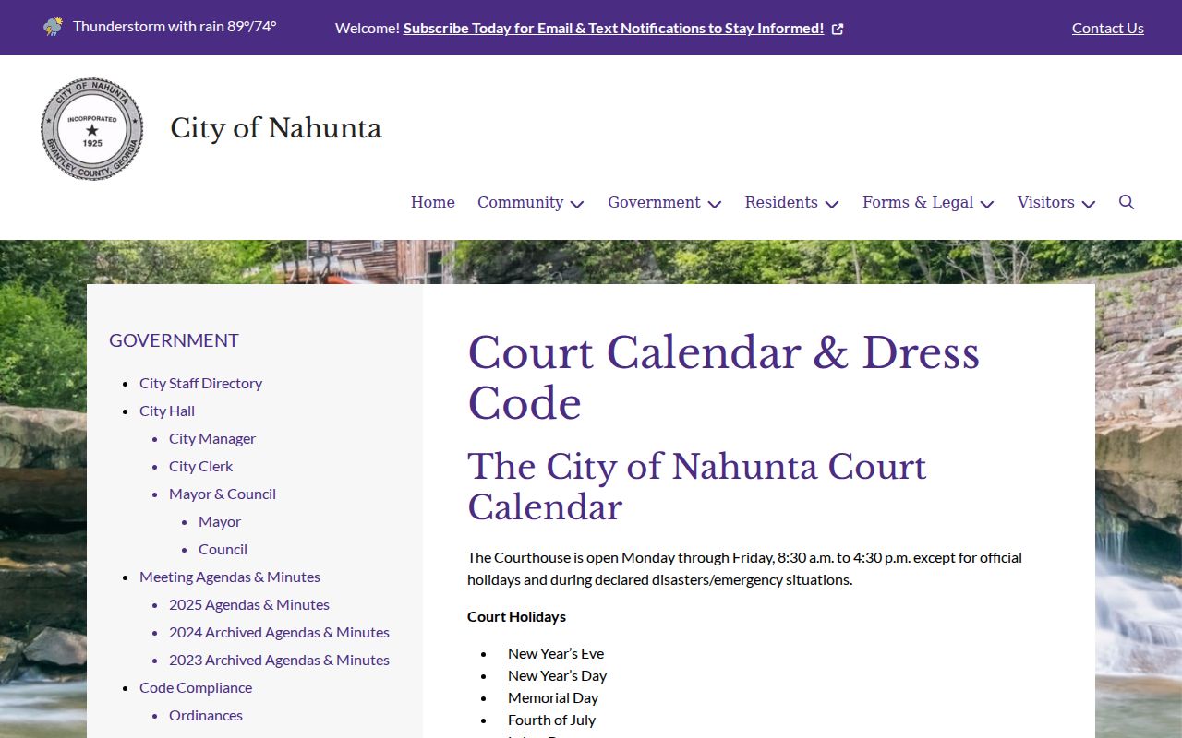Expand the Visitors menu chevron
1182x738 pixels.
click(x=1089, y=204)
